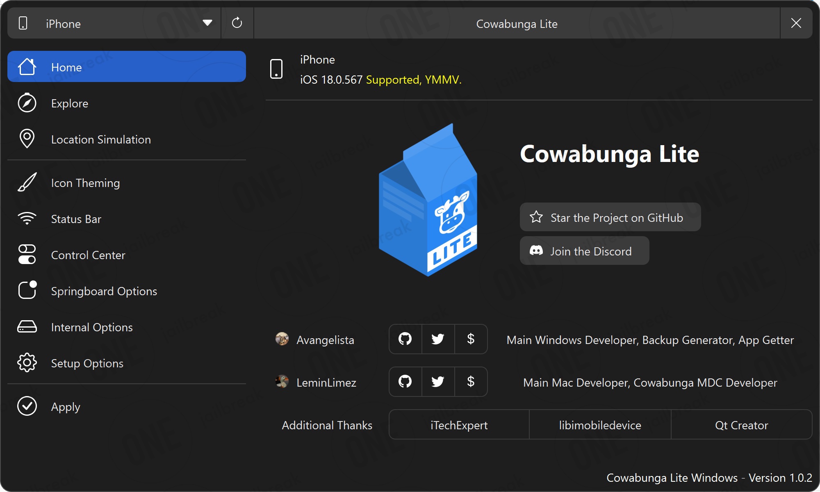Viewport: 820px width, 492px height.
Task: Switch to Status Bar settings
Action: coord(127,219)
